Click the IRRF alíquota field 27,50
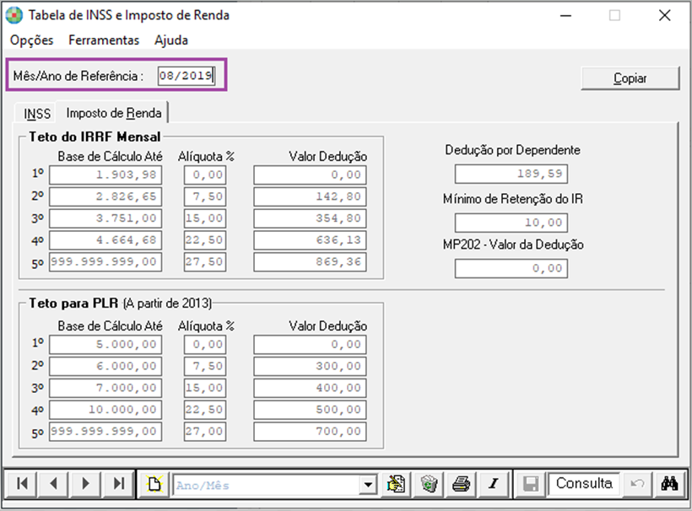This screenshot has width=692, height=511. tap(205, 262)
